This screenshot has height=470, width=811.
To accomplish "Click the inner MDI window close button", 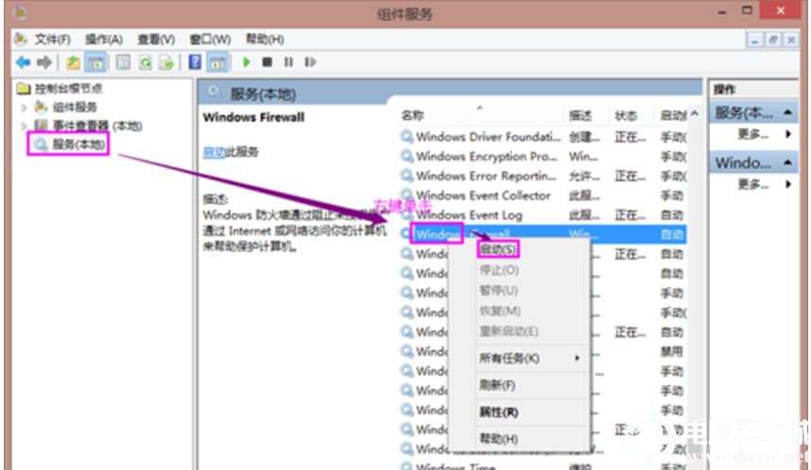I will [791, 40].
